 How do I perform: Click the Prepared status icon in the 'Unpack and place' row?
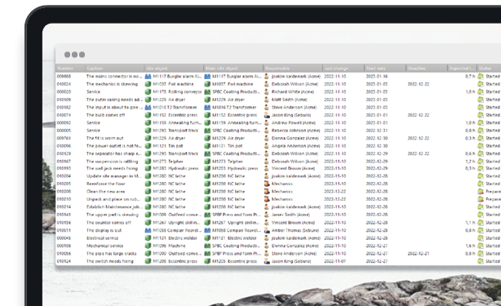(x=481, y=199)
